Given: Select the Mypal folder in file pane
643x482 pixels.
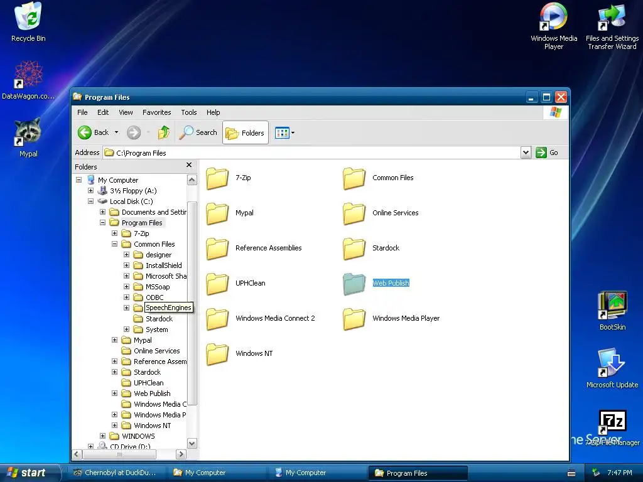Looking at the screenshot, I should pos(230,213).
